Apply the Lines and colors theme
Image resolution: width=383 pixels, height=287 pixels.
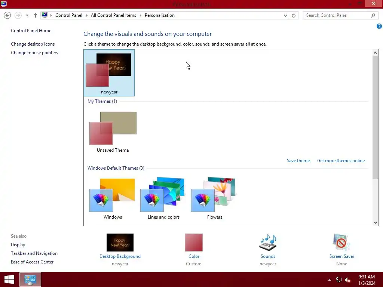163,199
